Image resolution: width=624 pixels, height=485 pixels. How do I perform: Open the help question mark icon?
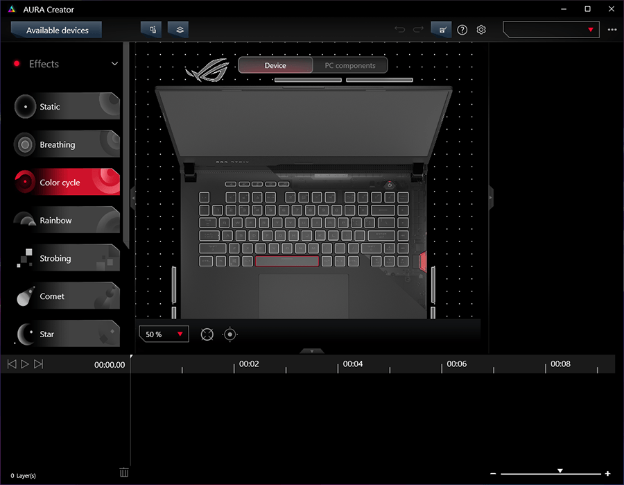[x=462, y=30]
